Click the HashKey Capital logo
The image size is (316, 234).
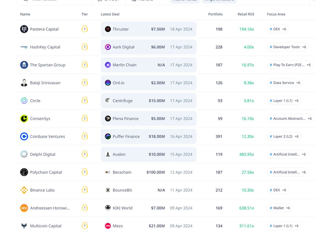[x=24, y=47]
